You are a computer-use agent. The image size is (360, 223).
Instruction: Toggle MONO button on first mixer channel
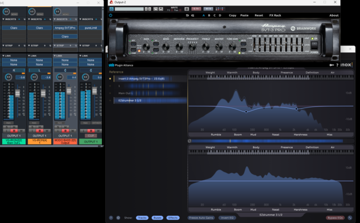pyautogui.click(x=14, y=14)
